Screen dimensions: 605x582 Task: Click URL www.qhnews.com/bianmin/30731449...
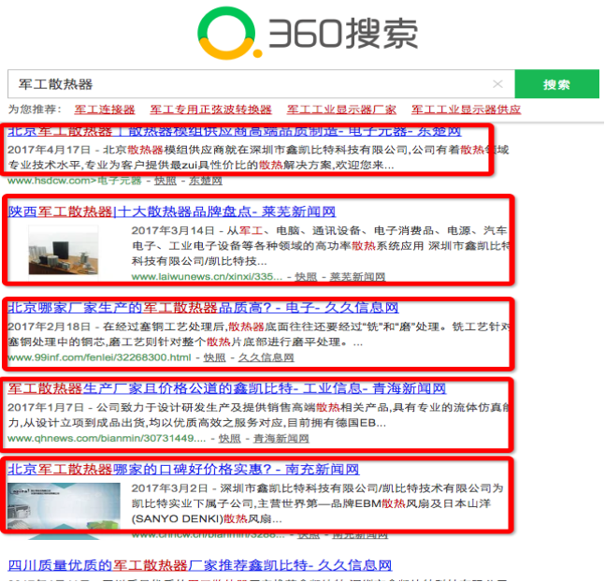[x=107, y=439]
